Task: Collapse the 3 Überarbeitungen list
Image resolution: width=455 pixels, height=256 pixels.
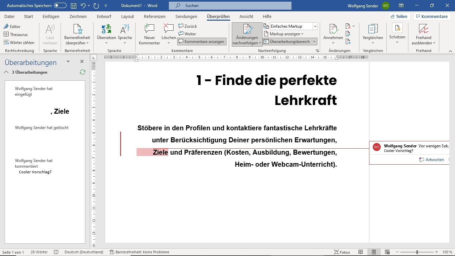Action: [6, 72]
